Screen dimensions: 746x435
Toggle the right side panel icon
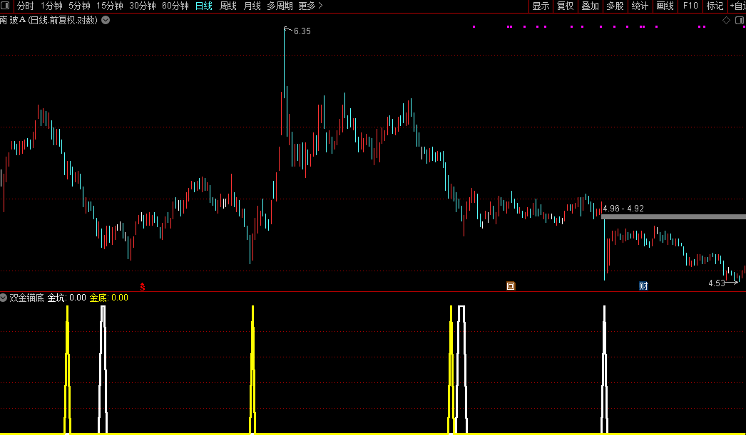click(x=740, y=21)
